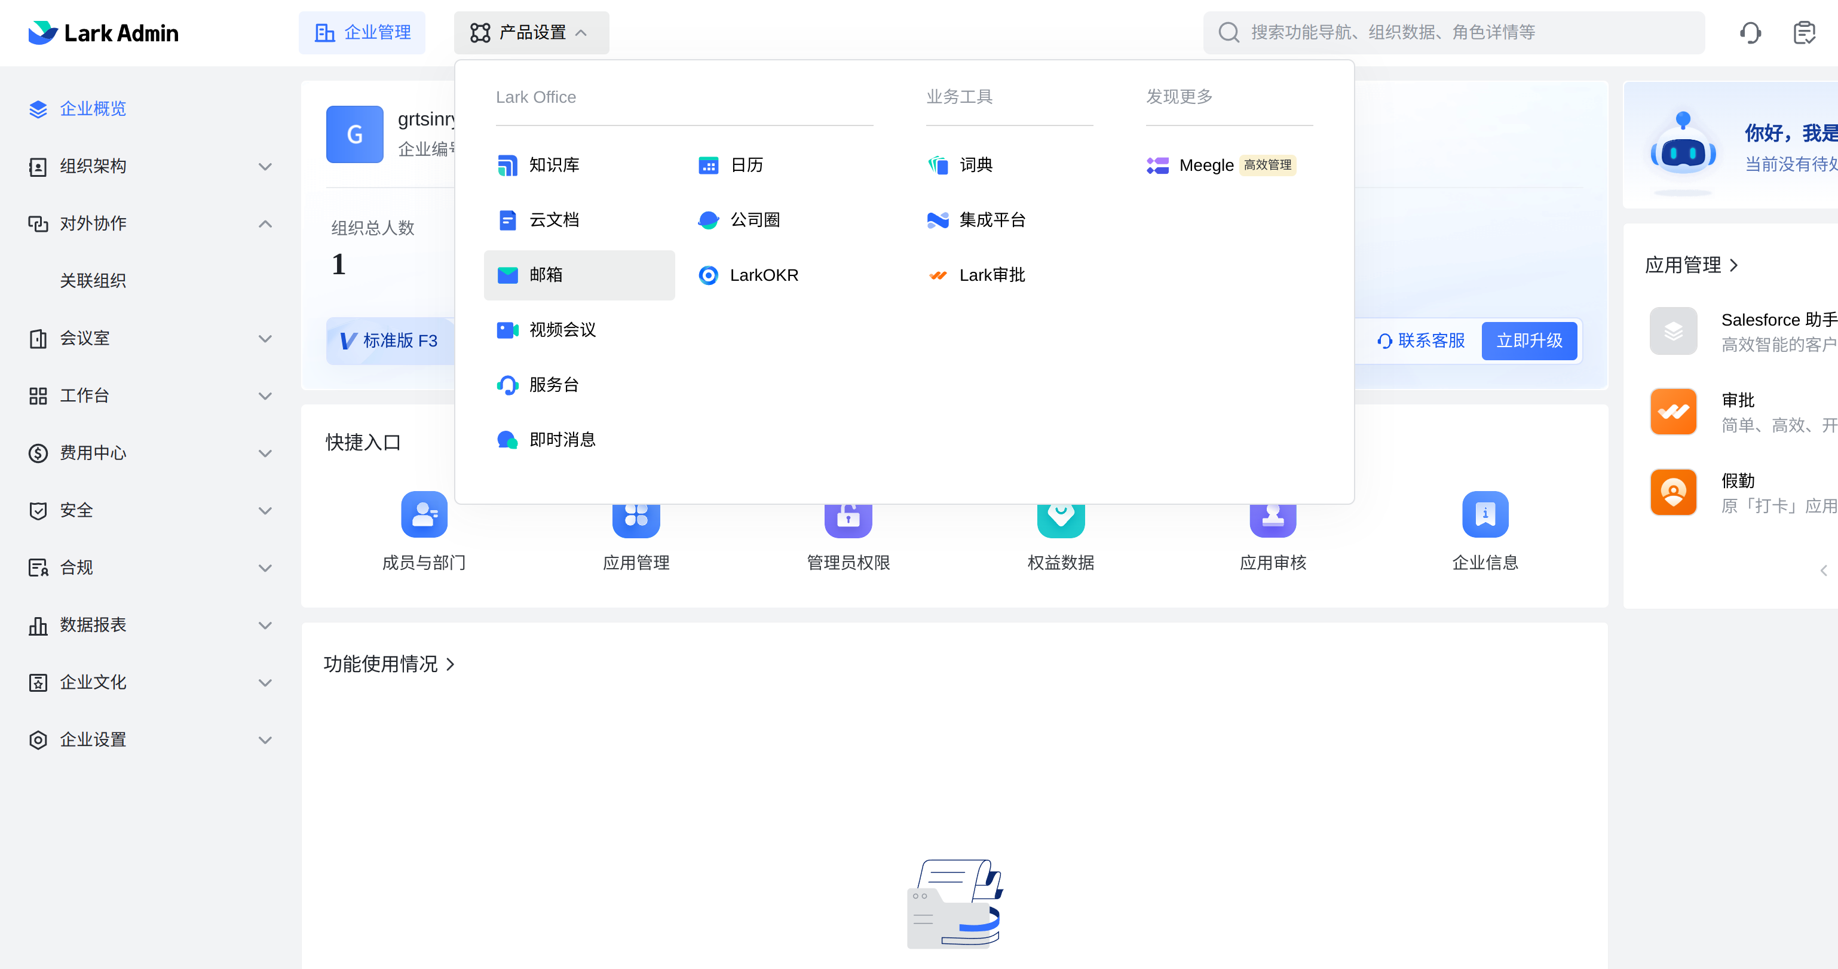Click the collapse arrow on right panel
This screenshot has width=1838, height=969.
point(1824,570)
